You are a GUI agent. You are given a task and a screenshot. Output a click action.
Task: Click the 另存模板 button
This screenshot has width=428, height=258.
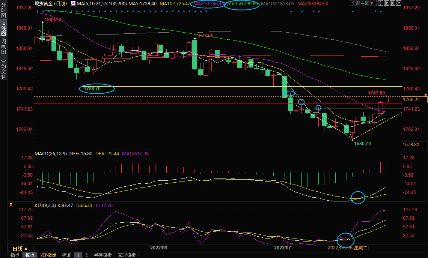[x=103, y=255]
